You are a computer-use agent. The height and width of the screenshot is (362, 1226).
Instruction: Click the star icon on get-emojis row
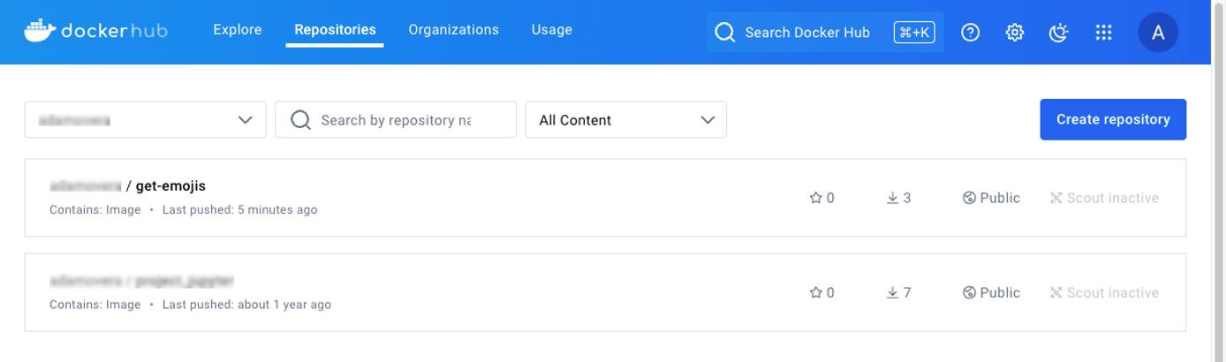coord(816,199)
